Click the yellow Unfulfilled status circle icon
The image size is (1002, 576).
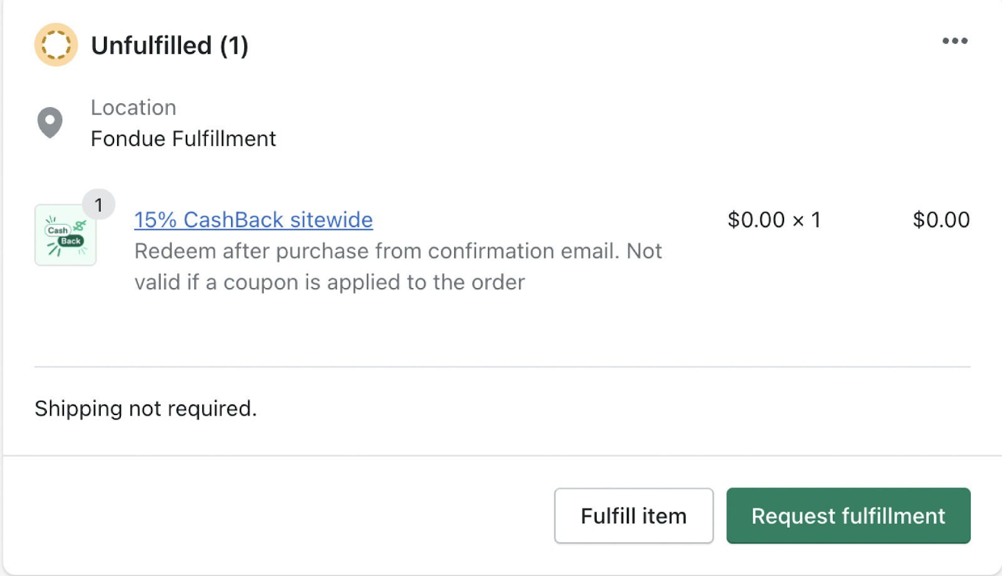click(56, 45)
